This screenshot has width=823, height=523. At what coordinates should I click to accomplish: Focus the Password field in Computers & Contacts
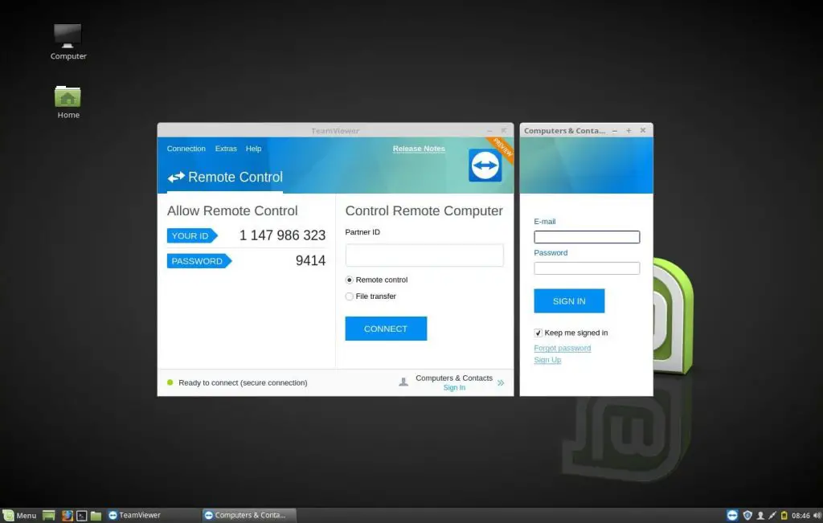(x=587, y=268)
